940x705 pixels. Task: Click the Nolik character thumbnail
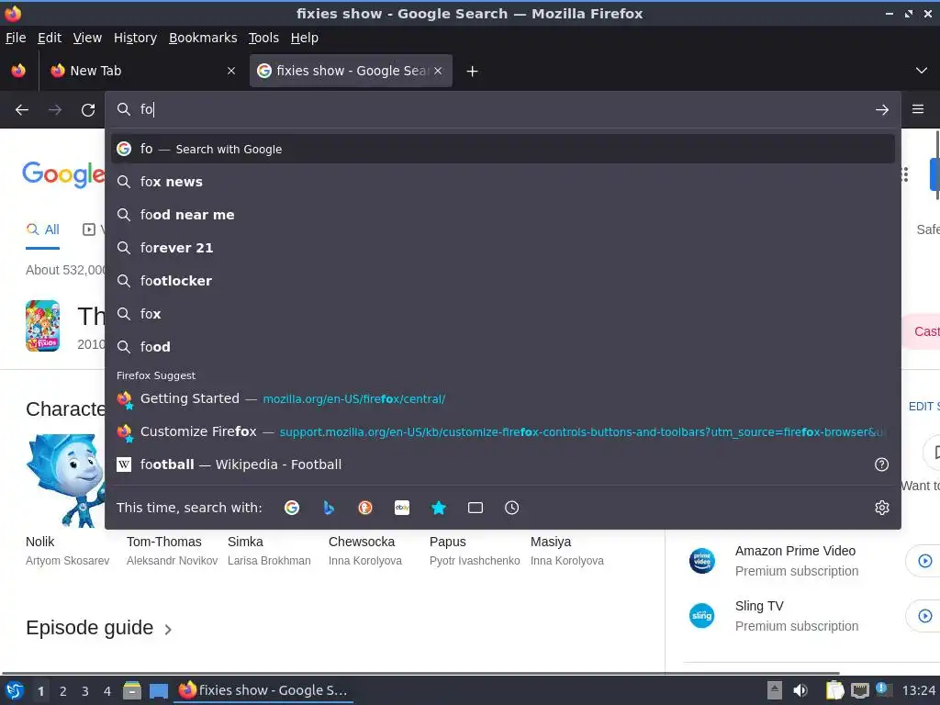pyautogui.click(x=65, y=480)
